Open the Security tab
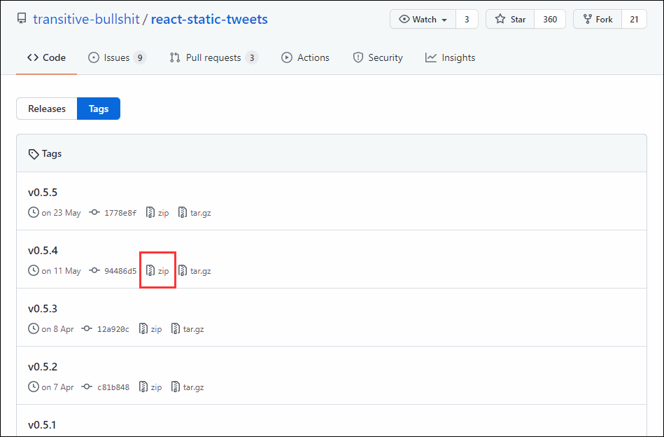This screenshot has height=437, width=664. coord(378,57)
